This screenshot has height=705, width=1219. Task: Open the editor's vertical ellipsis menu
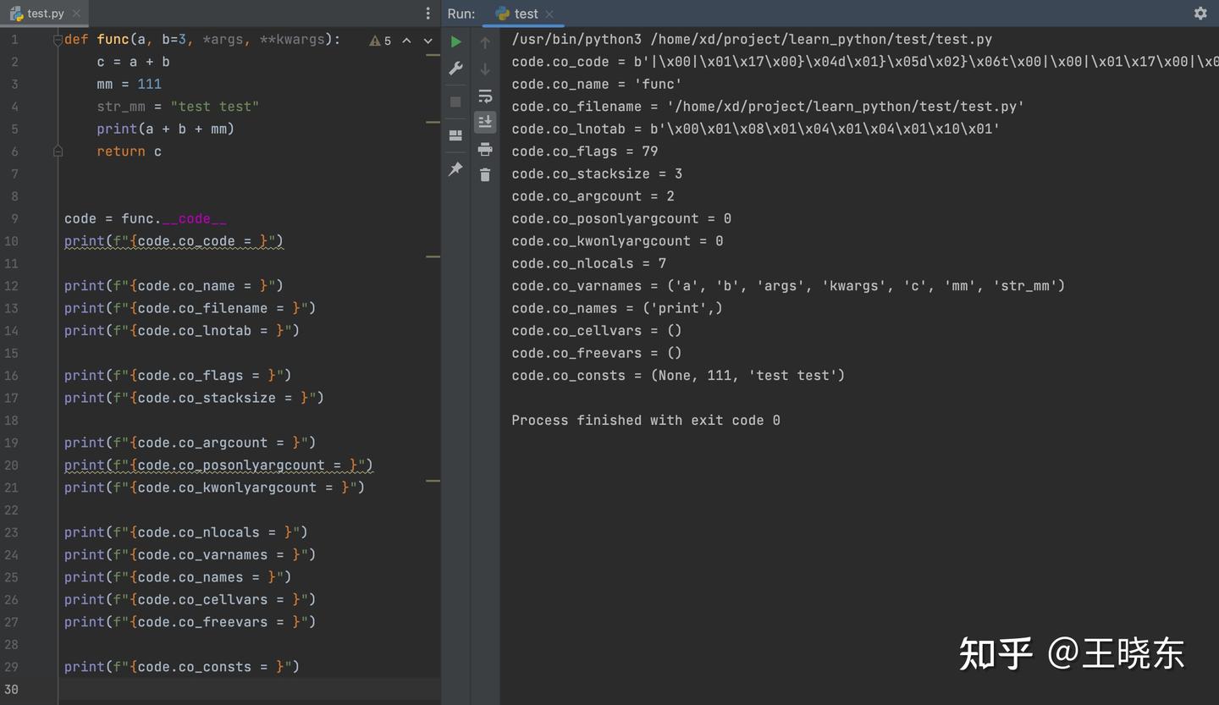pos(428,14)
